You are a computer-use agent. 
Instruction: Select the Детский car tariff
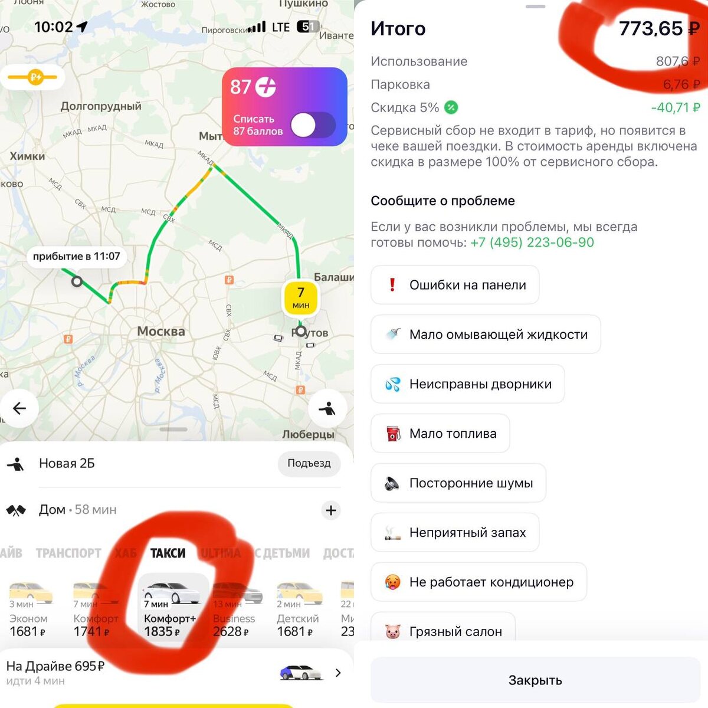[x=299, y=610]
